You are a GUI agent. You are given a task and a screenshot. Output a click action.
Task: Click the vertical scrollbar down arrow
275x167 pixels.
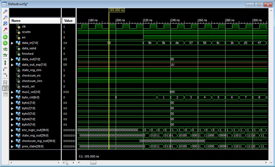point(271,163)
